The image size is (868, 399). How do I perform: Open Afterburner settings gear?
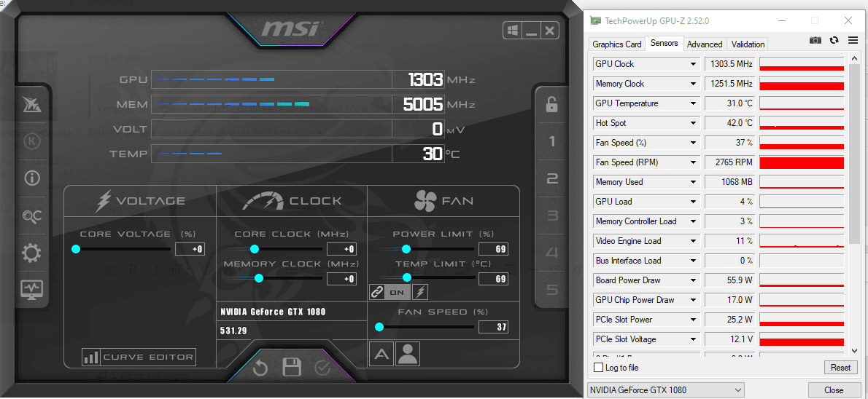pos(31,253)
